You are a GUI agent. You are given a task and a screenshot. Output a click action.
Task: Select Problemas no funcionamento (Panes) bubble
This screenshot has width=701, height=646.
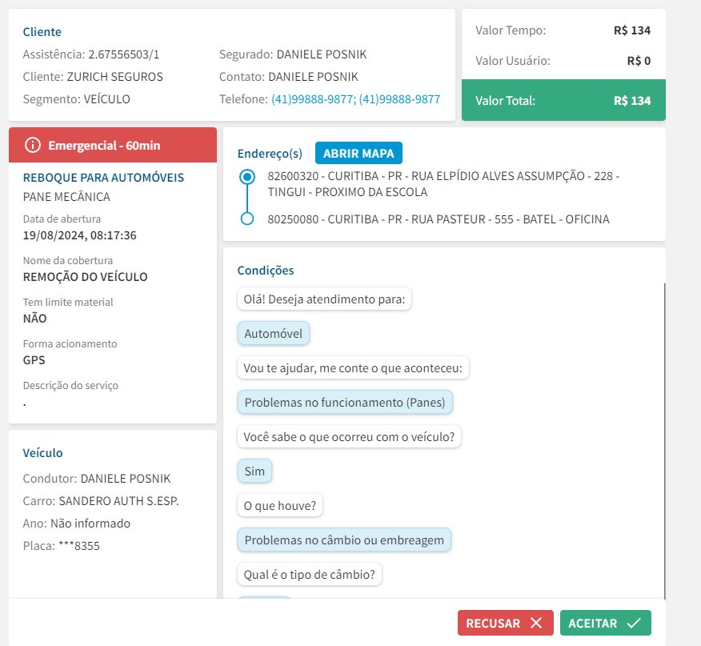tap(345, 402)
